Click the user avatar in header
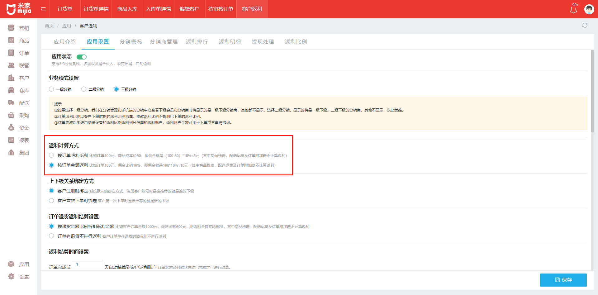This screenshot has height=295, width=598. [x=589, y=9]
